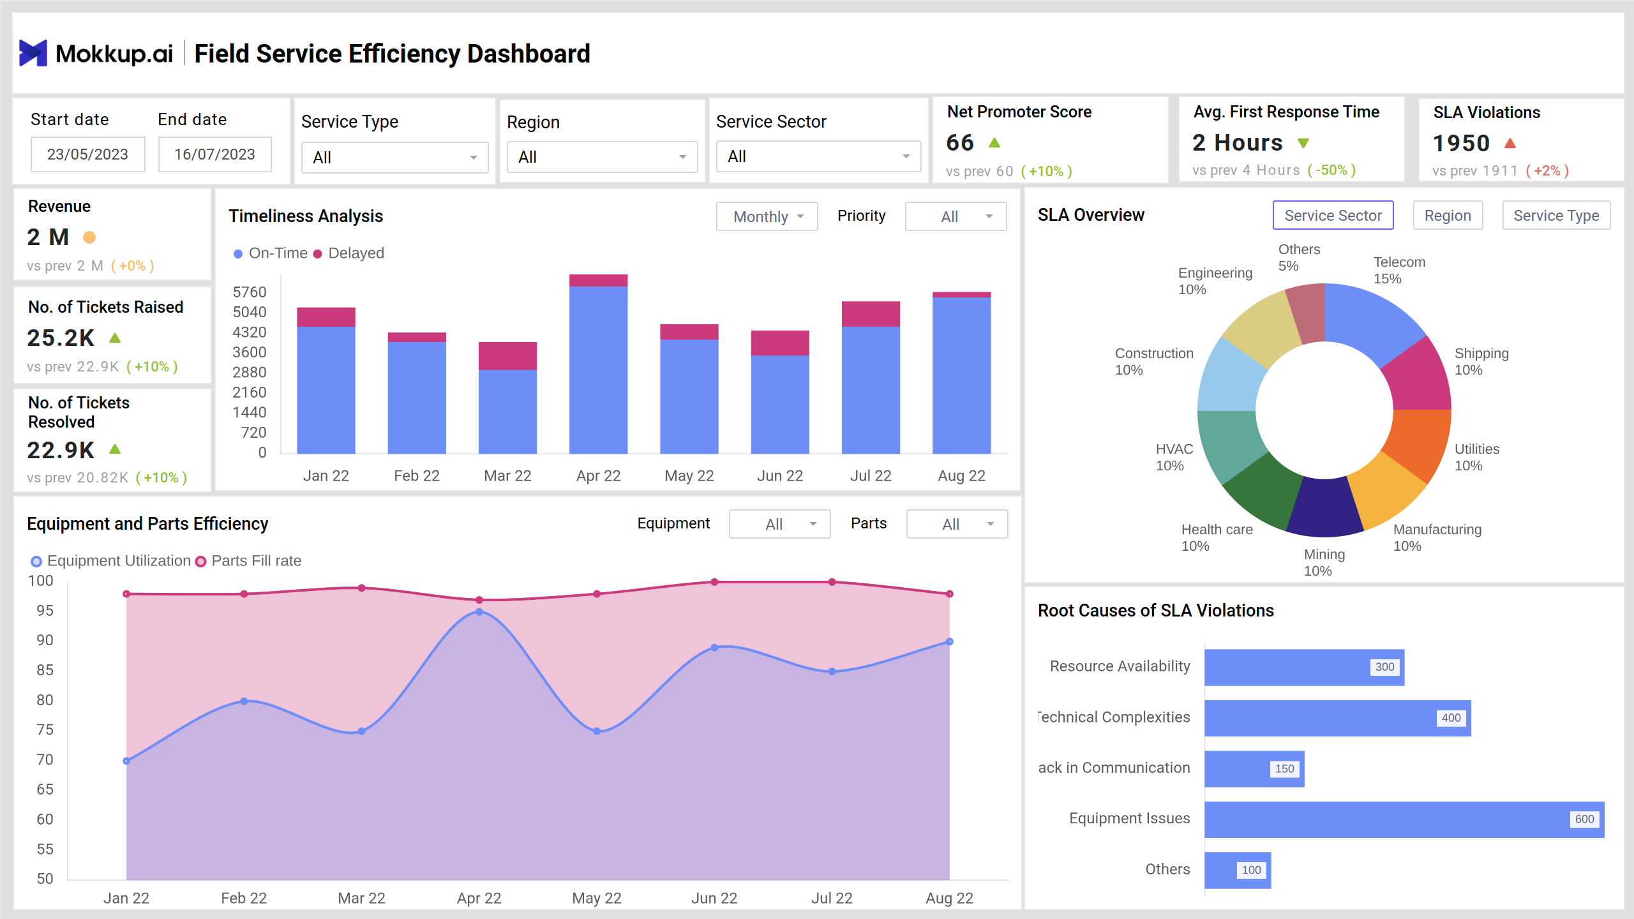Open the Parts All dropdown
Screen dimensions: 1634x919
tap(957, 524)
